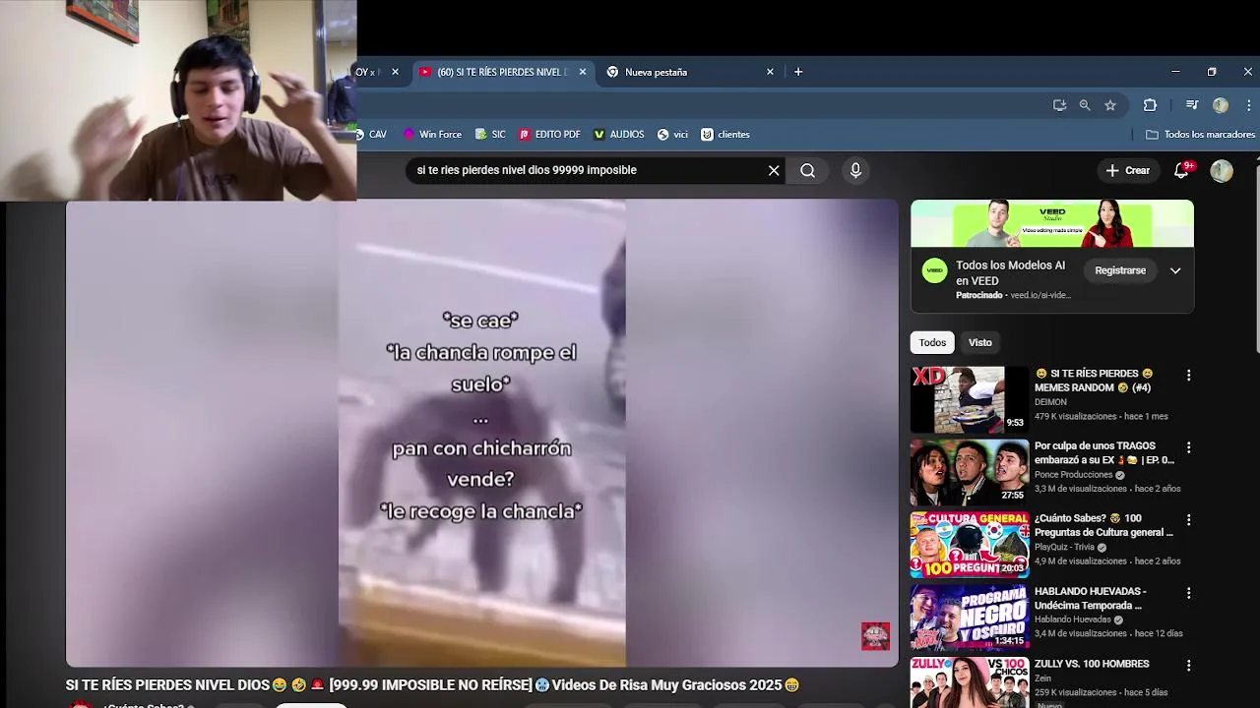Open the EDITO PDF bookmark
Screen dimensions: 1260x708
coord(549,135)
